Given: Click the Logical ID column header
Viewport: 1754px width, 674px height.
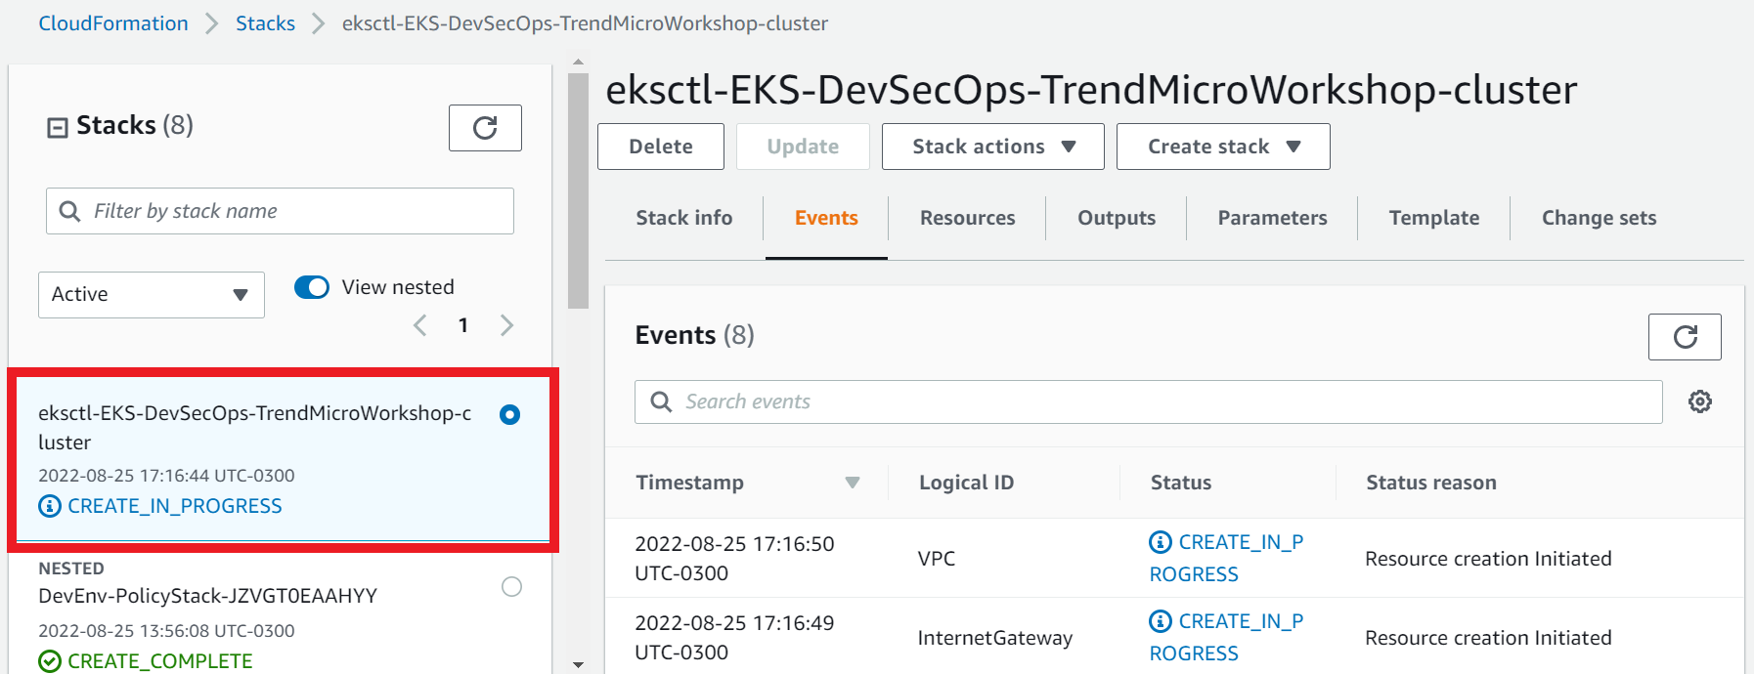Looking at the screenshot, I should click(966, 483).
